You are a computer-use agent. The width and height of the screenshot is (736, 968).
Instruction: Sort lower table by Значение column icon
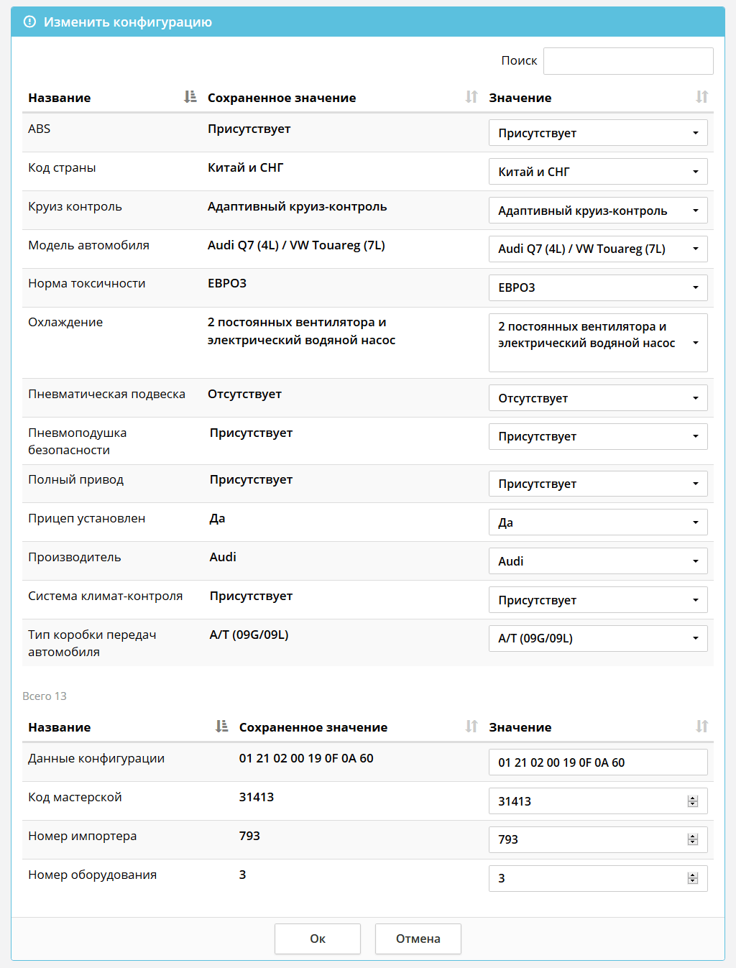pyautogui.click(x=701, y=727)
